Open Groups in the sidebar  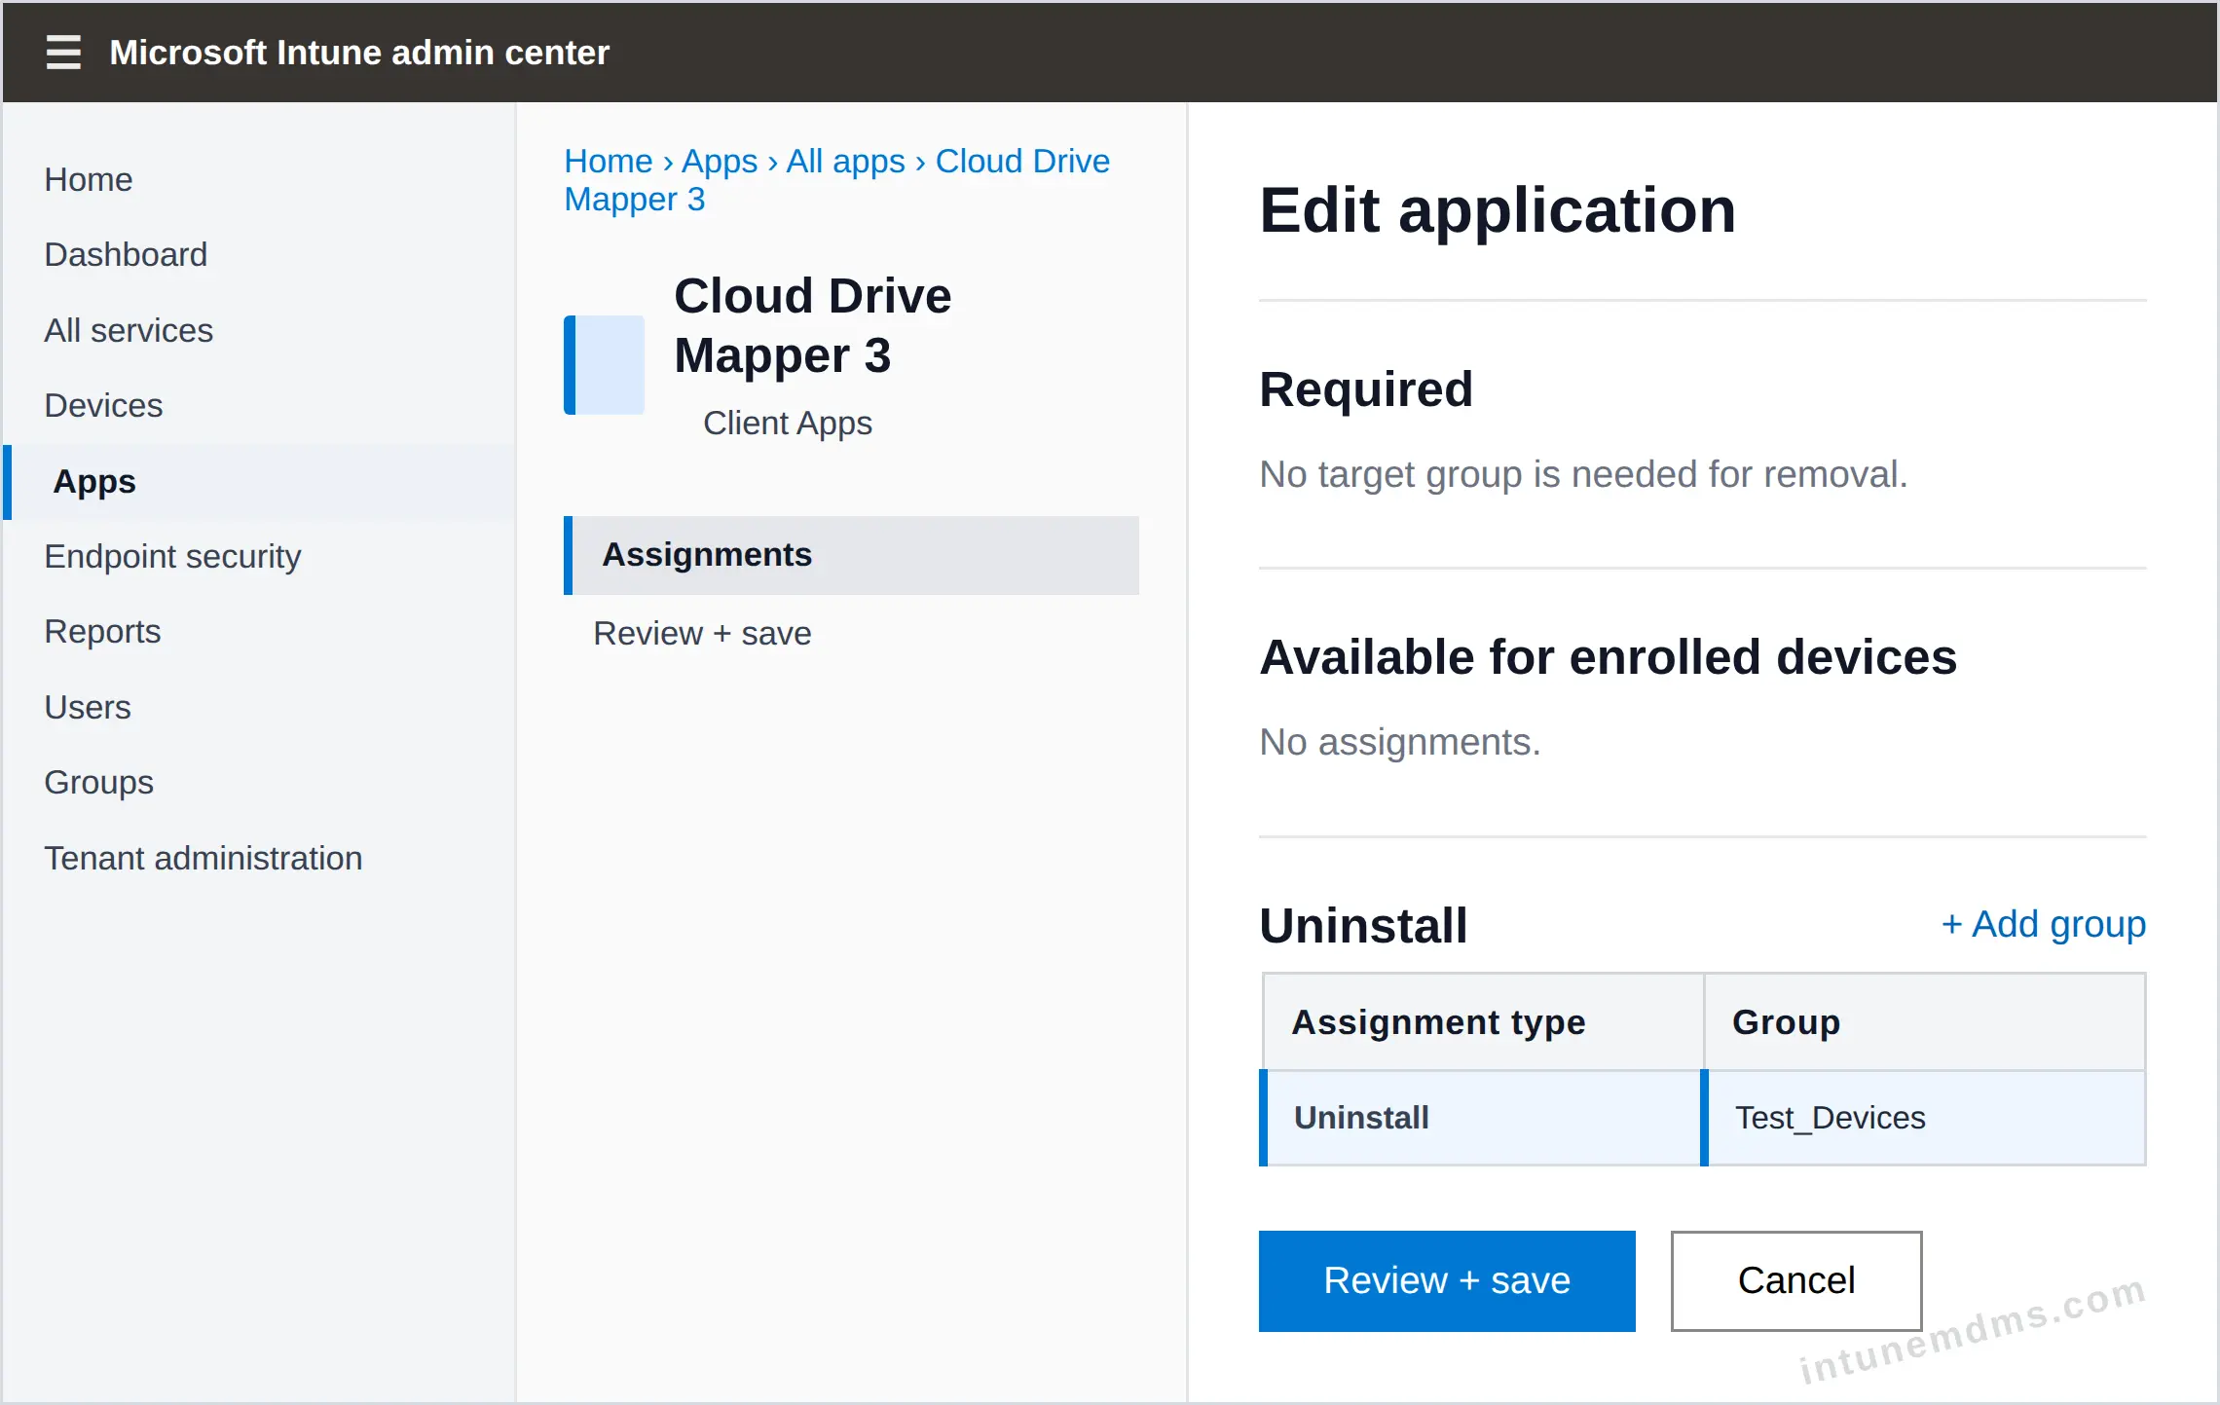point(98,782)
